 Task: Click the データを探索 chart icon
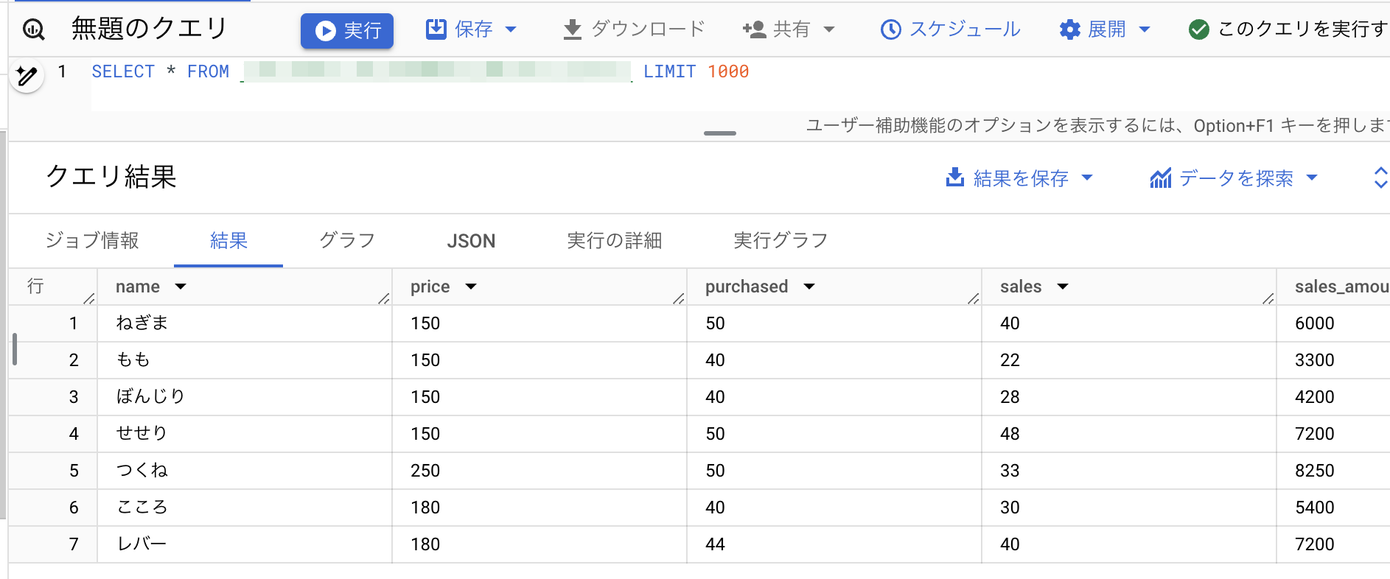click(1161, 178)
